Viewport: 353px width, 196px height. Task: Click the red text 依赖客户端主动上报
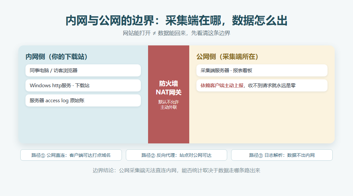[x=222, y=86]
